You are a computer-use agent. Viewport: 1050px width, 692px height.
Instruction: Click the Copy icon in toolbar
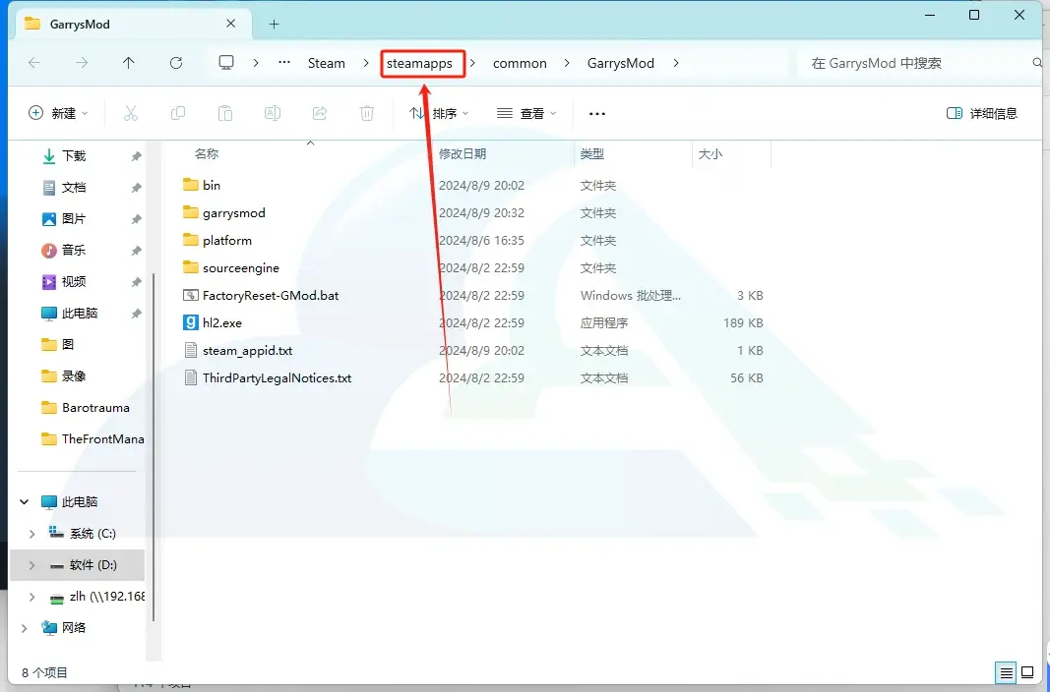point(177,114)
